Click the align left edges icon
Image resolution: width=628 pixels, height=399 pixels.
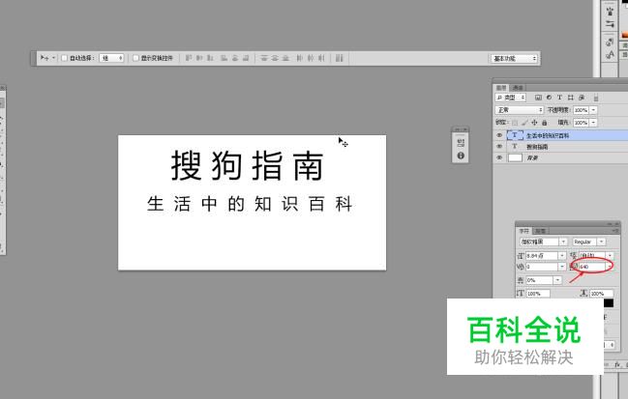(x=224, y=58)
